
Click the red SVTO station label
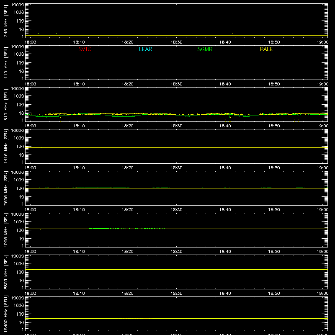point(85,49)
